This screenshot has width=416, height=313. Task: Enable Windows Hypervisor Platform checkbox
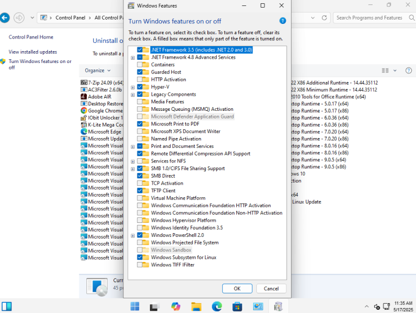(x=140, y=220)
